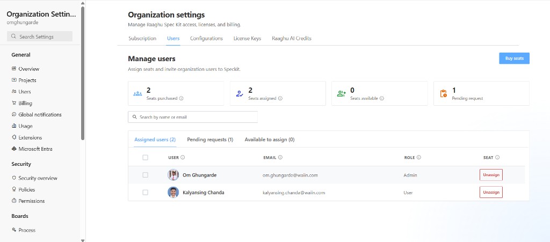This screenshot has height=242, width=550.
Task: Go to the Raaghu AI Credits tab
Action: 292,39
